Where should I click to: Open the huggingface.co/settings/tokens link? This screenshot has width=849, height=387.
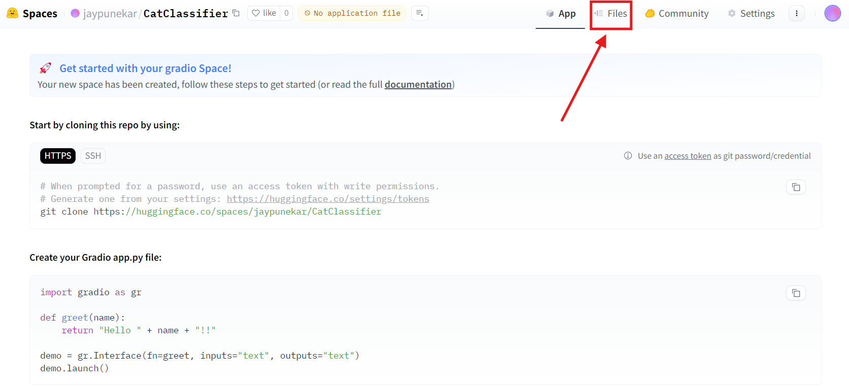328,199
